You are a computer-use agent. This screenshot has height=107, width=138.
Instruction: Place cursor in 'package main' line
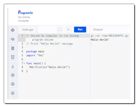click(x=35, y=51)
